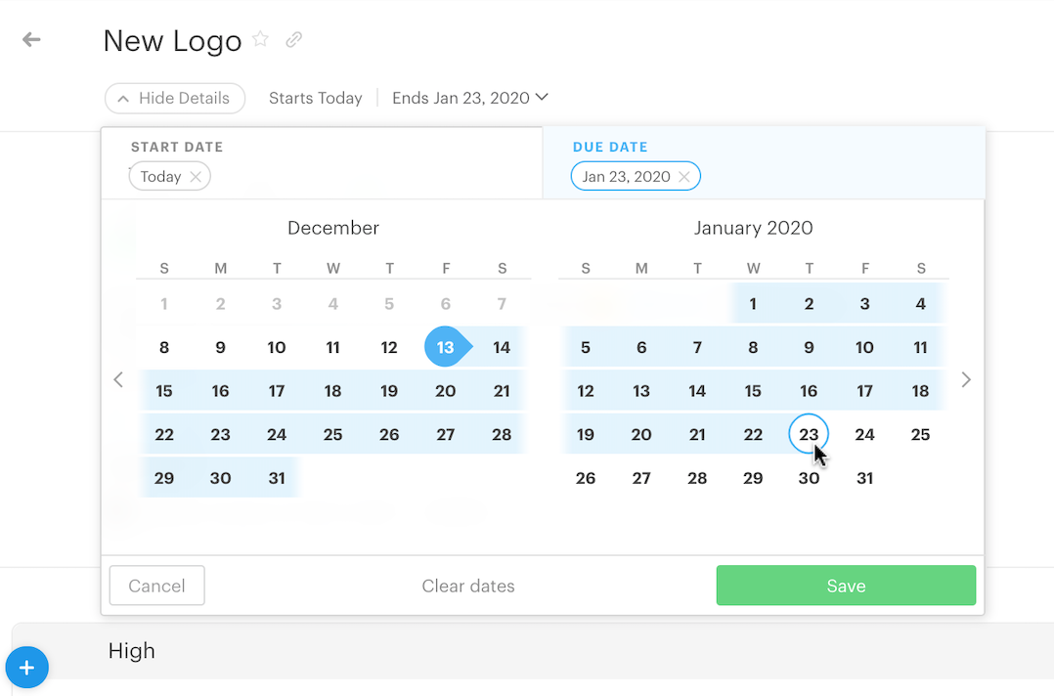Copy link with chain icon
1054x696 pixels.
[293, 40]
